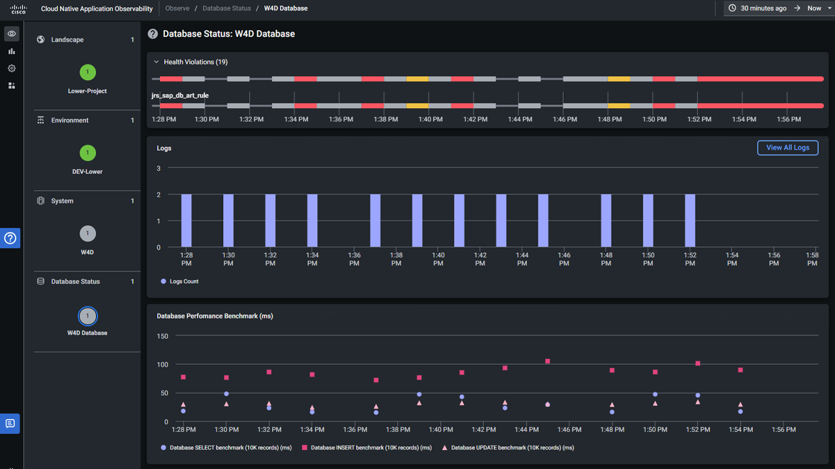
Task: Open the feedback chat icon at bottom left
Action: (10, 423)
